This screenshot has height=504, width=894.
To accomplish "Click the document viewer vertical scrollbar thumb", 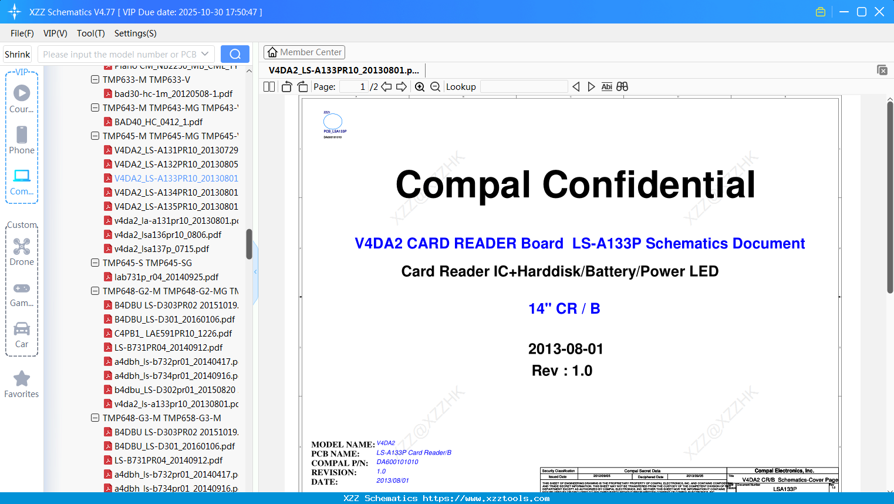I will pyautogui.click(x=890, y=197).
